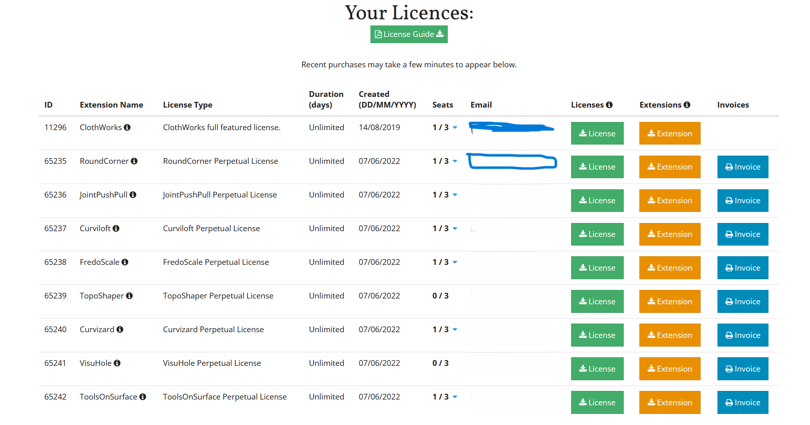The width and height of the screenshot is (810, 425).
Task: Open seats dropdown in Curvizard row
Action: tap(455, 330)
